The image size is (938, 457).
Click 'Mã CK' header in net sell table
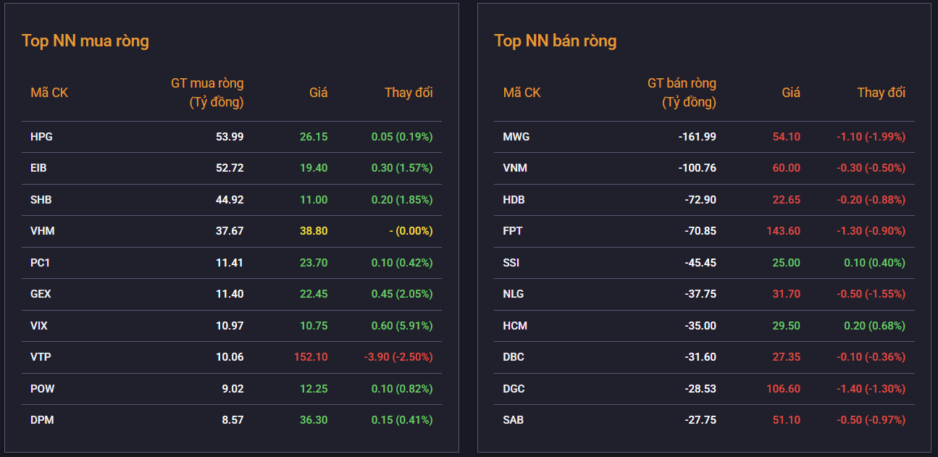522,93
